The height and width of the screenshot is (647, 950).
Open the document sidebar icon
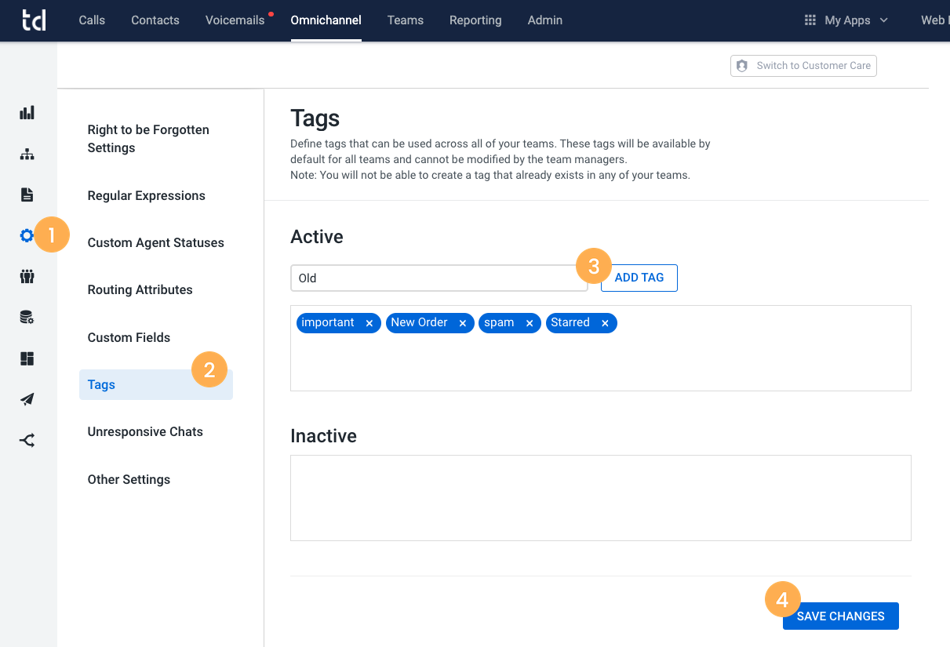coord(27,194)
